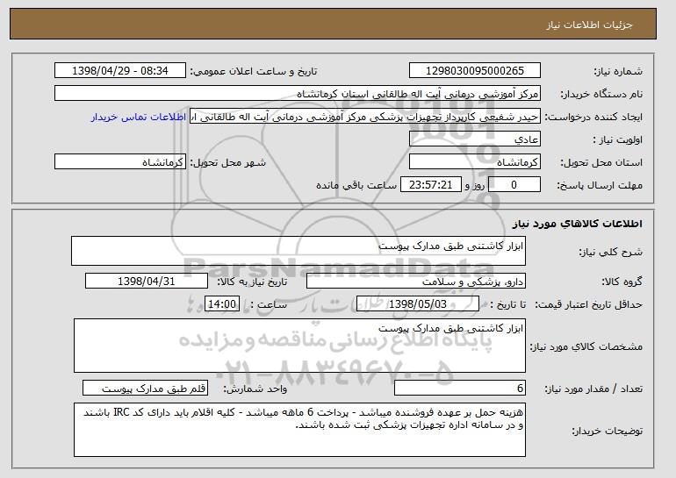Click the header title جزئیات اطلاعات نیاز
The image size is (676, 478).
(589, 25)
